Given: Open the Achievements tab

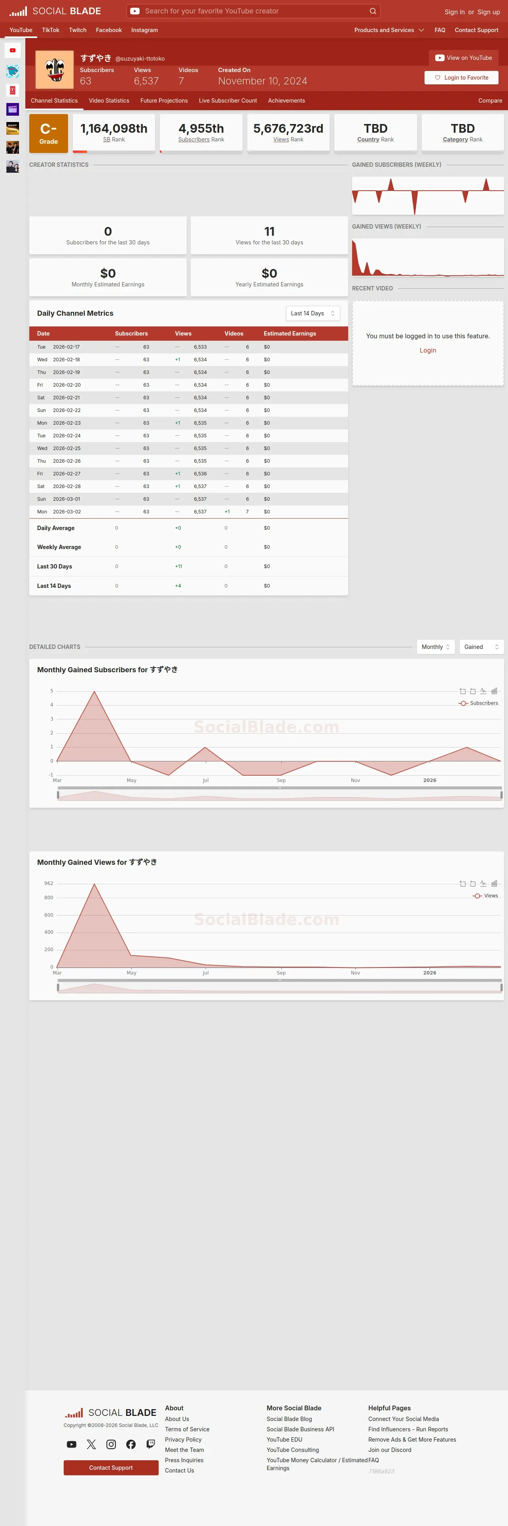Looking at the screenshot, I should point(286,101).
